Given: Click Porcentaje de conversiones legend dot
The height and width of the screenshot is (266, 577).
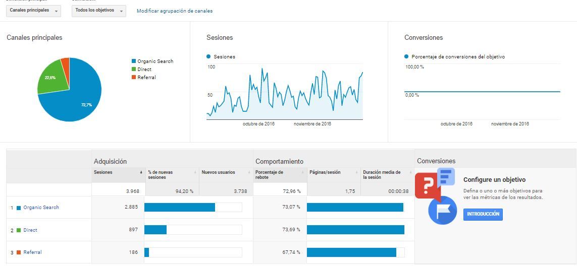Looking at the screenshot, I should click(406, 56).
